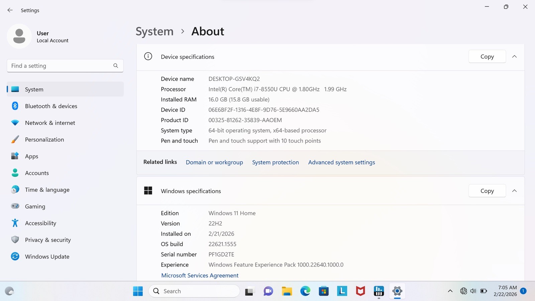Go to Apps settings

(65, 156)
